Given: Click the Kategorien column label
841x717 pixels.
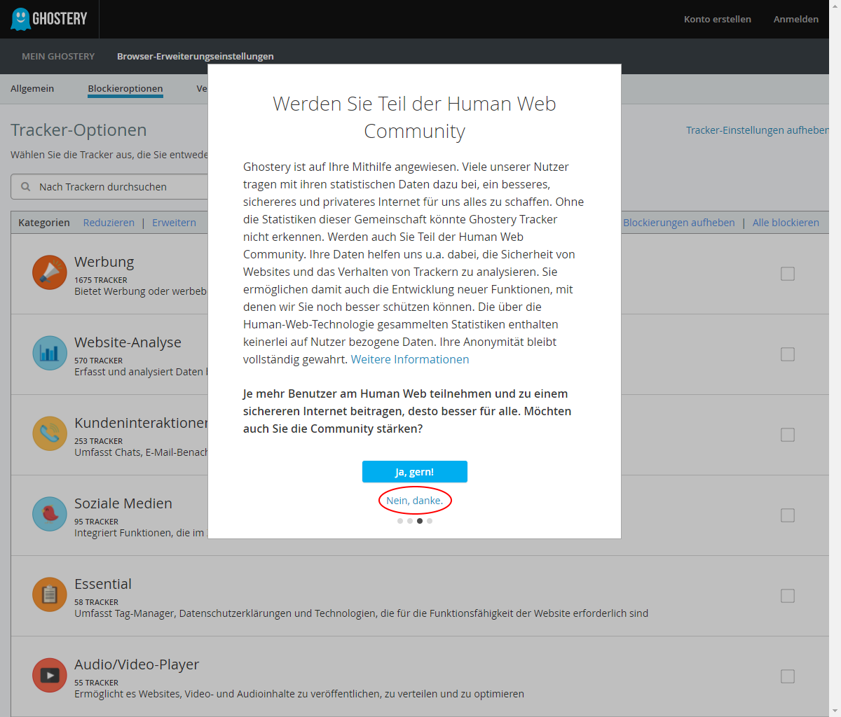Looking at the screenshot, I should 44,223.
